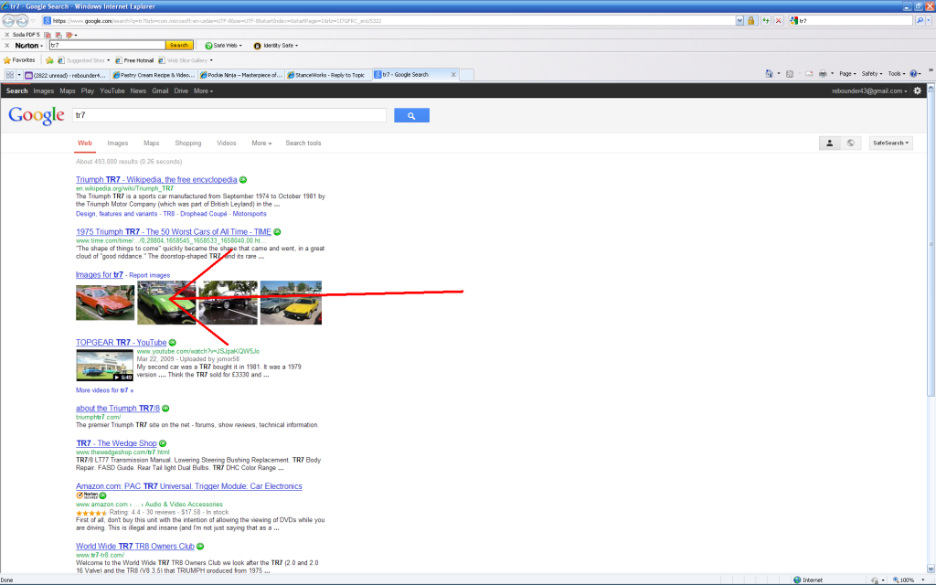Click the RSS feeds icon

coord(790,73)
